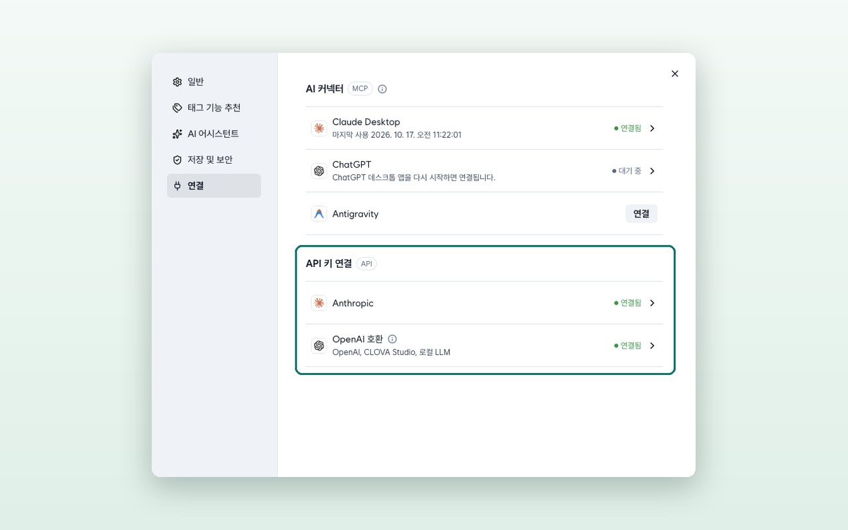
Task: Click the MCP badge
Action: [x=360, y=89]
